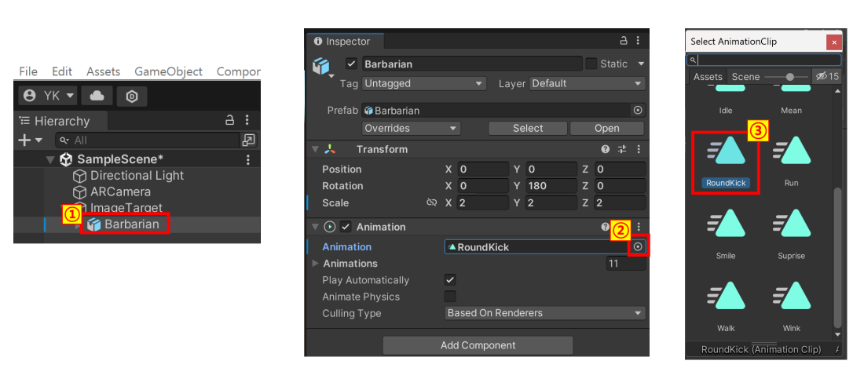Click the Barbarian prefab cube icon in Hierarchy
The height and width of the screenshot is (379, 864).
[94, 224]
